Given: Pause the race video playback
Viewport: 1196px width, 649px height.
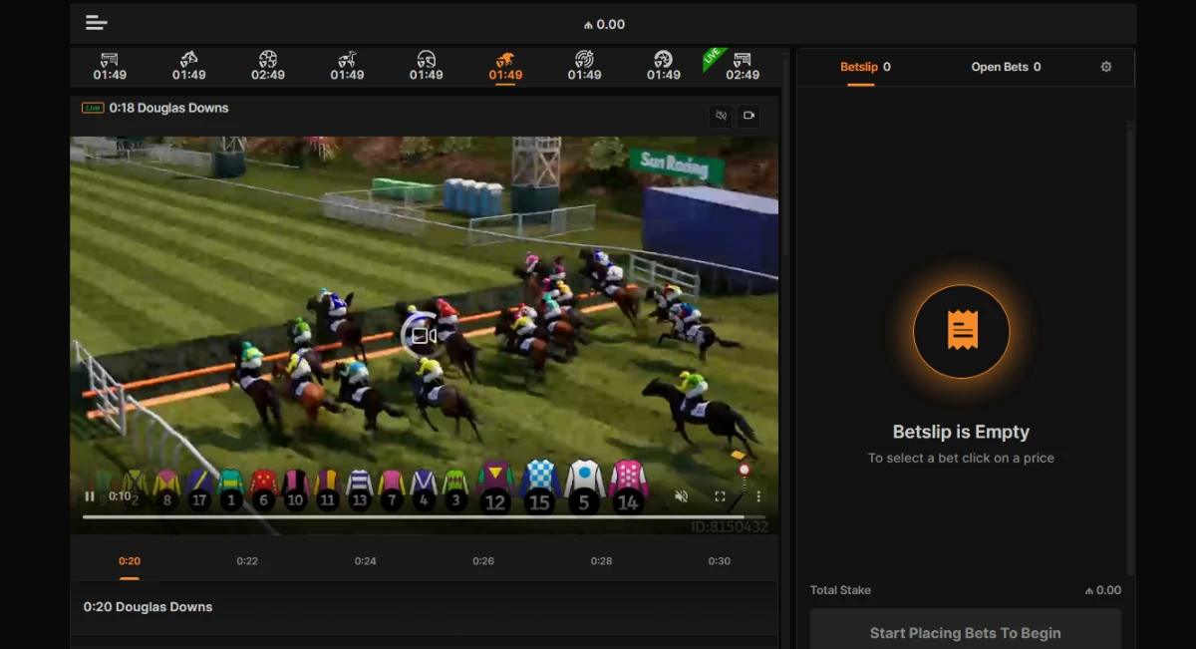Looking at the screenshot, I should click(x=90, y=495).
